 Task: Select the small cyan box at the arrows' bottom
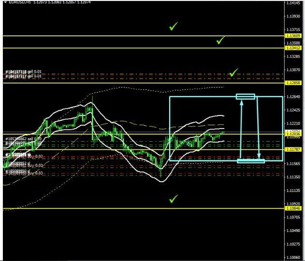tap(251, 160)
